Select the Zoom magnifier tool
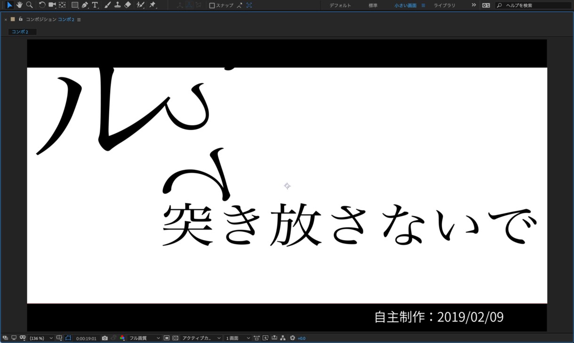The width and height of the screenshot is (574, 343). tap(30, 5)
